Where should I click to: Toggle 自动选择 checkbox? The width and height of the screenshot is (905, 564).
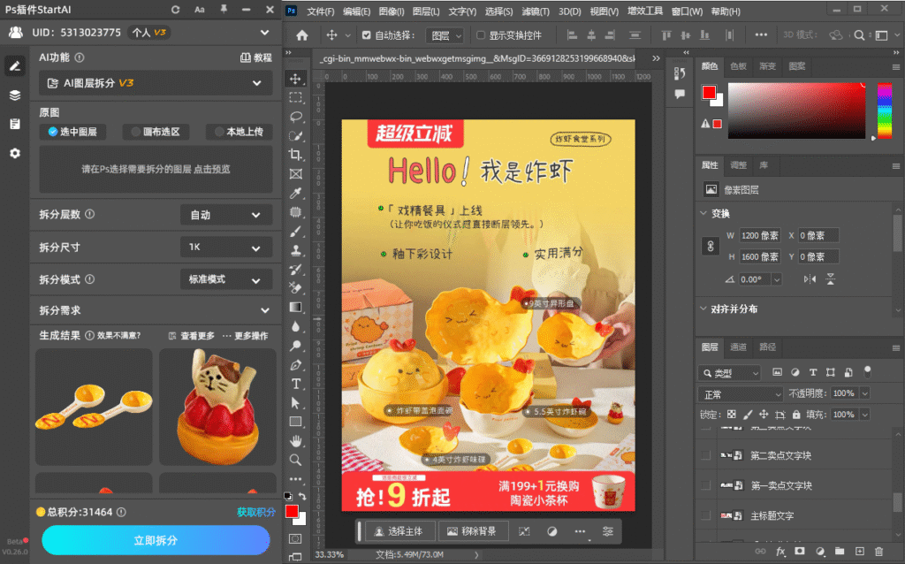(x=367, y=35)
